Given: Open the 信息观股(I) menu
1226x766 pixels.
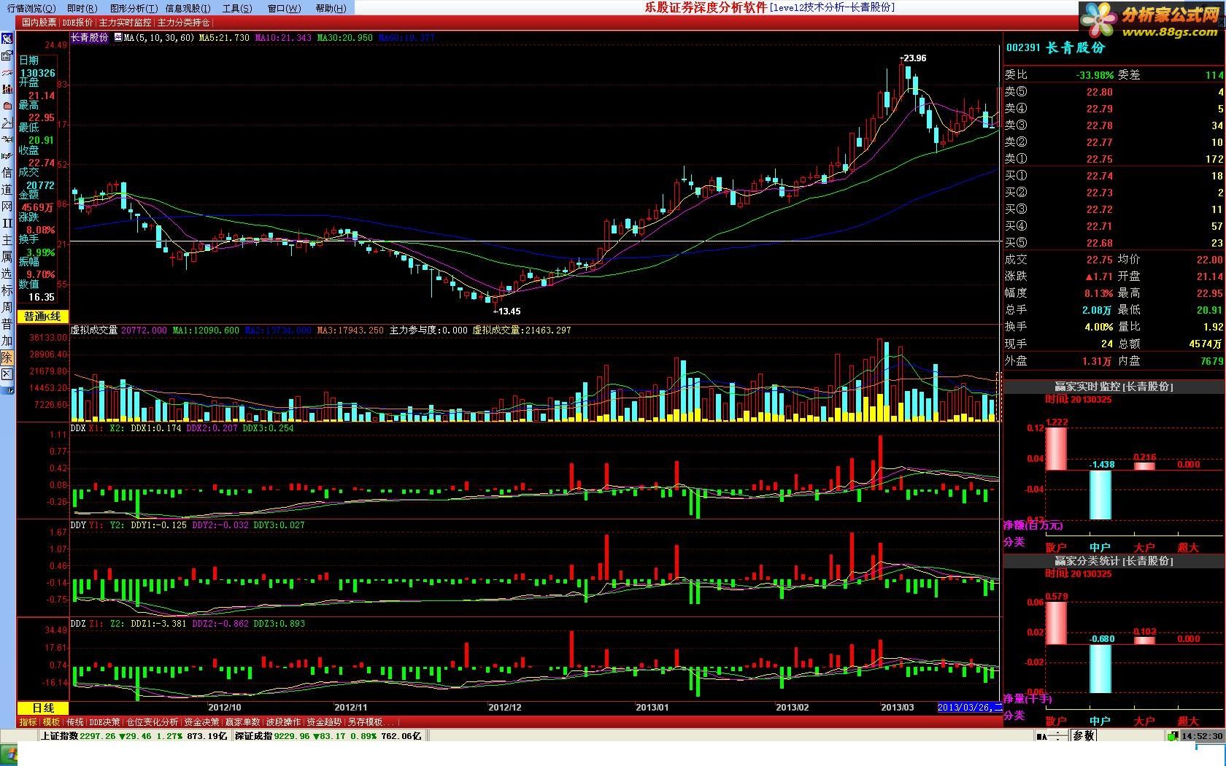Looking at the screenshot, I should click(188, 8).
